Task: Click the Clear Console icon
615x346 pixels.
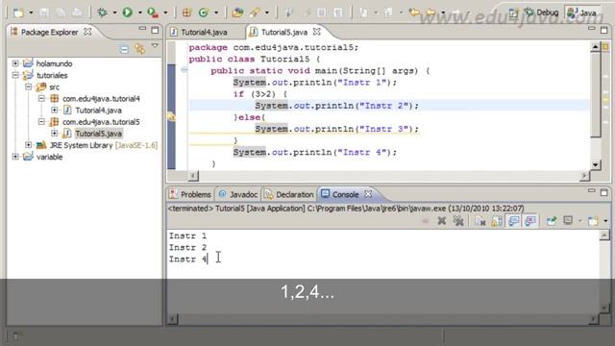Action: 480,221
